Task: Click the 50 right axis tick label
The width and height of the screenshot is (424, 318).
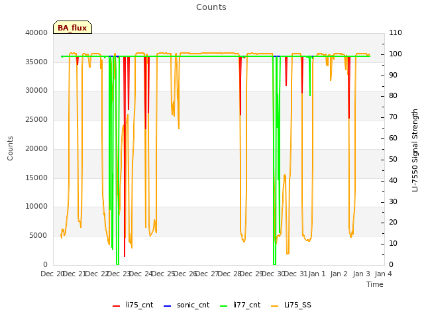Action: (x=393, y=159)
